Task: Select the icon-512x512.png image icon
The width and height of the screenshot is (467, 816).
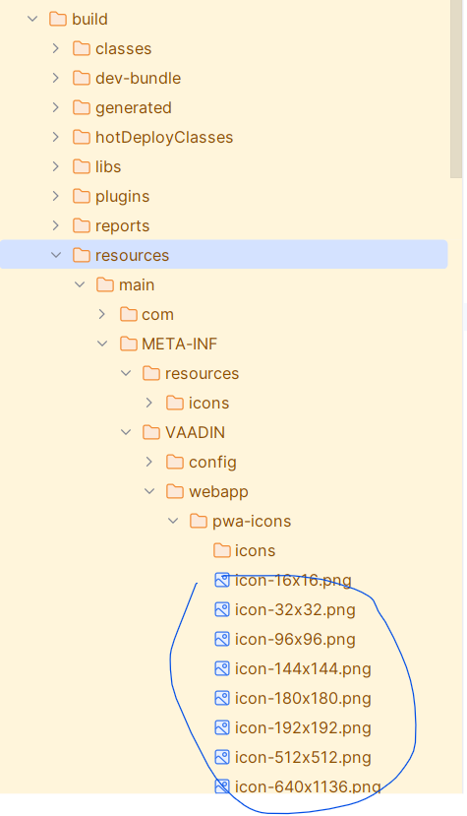Action: coord(222,758)
